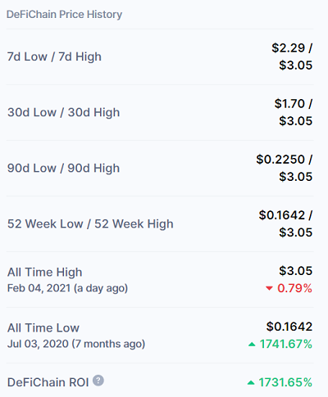The height and width of the screenshot is (397, 328).
Task: Select the 30d Low / 30d High label
Action: pyautogui.click(x=64, y=112)
